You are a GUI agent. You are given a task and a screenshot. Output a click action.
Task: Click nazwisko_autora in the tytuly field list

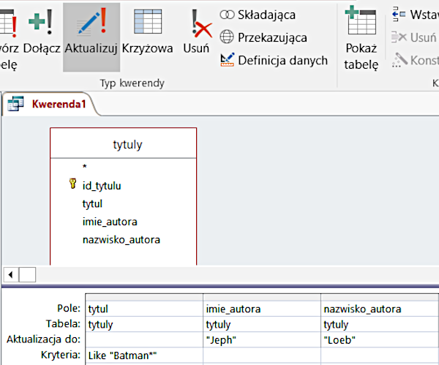[x=121, y=239]
